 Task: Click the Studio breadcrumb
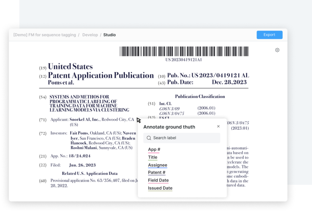point(109,35)
